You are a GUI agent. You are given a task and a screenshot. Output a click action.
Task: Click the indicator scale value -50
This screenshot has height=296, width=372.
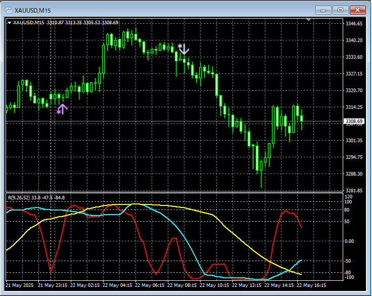click(348, 261)
